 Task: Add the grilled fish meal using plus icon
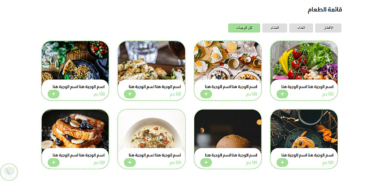click(x=130, y=94)
